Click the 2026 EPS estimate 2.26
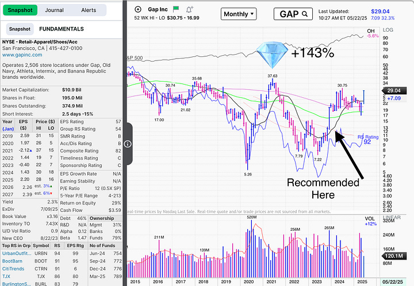The width and height of the screenshot is (414, 286). [27, 187]
